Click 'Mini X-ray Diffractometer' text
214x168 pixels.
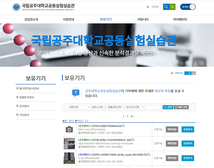92,129
